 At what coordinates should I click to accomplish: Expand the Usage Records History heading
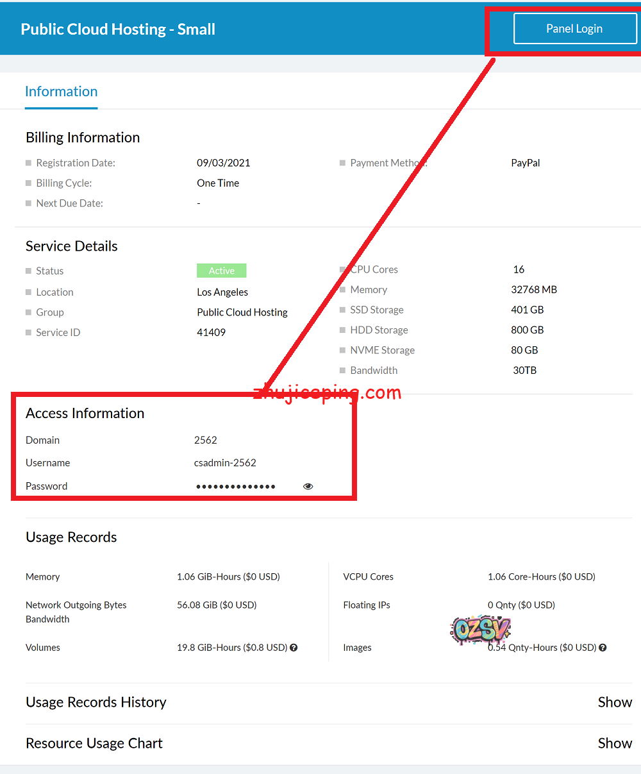(96, 702)
